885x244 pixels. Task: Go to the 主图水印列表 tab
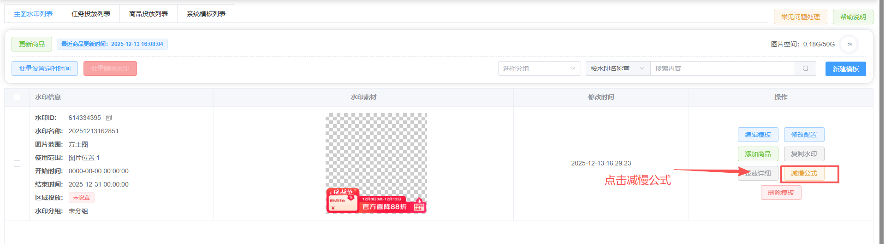33,14
